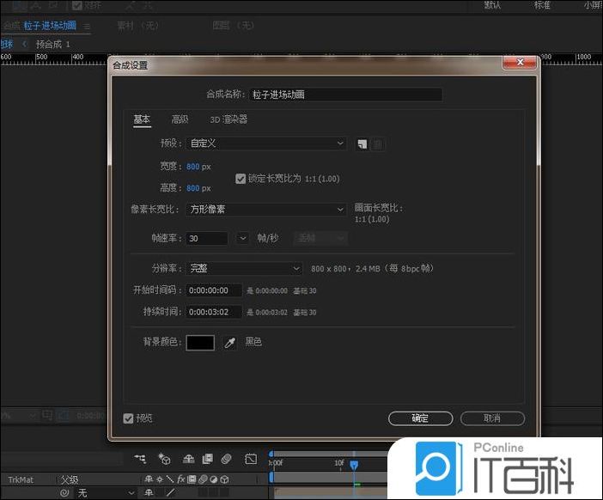Open the frame rate preset arrow dropdown
This screenshot has height=500, width=603.
[x=242, y=239]
